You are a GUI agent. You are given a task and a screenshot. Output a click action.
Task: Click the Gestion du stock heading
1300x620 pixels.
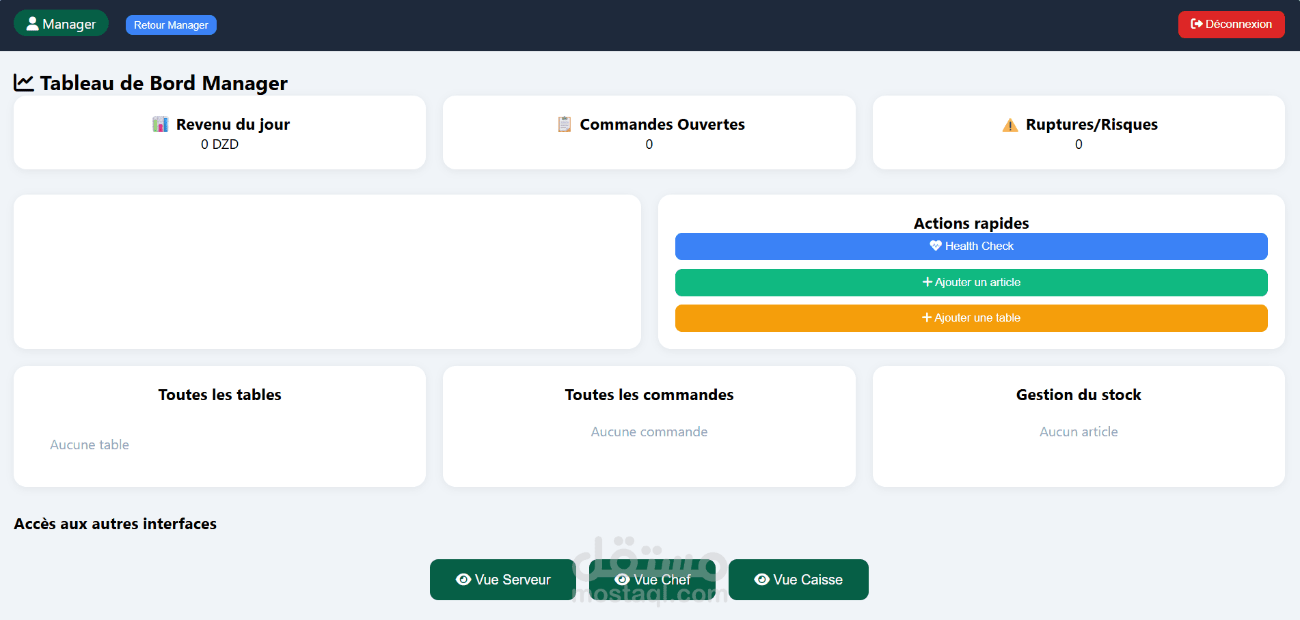pyautogui.click(x=1079, y=395)
